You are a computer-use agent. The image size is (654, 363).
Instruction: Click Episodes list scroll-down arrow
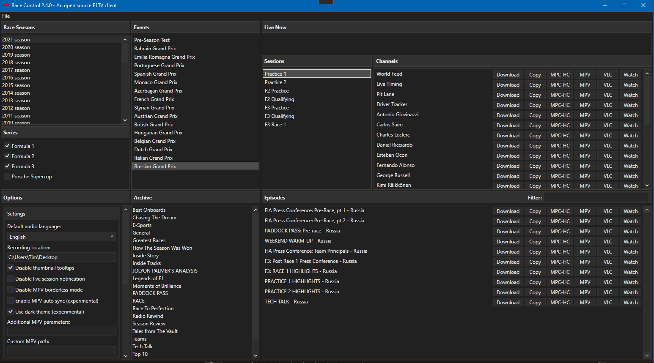647,356
